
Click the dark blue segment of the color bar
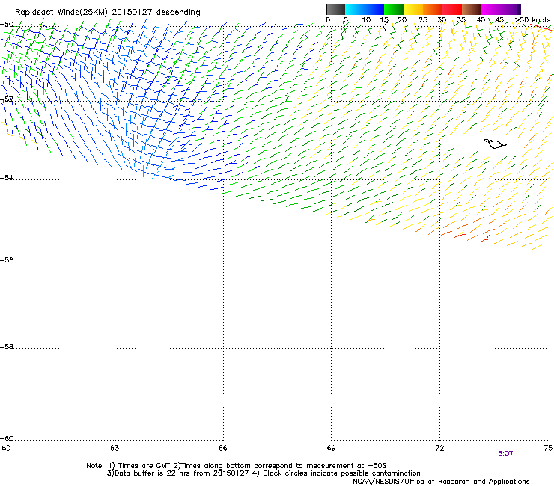tap(374, 9)
